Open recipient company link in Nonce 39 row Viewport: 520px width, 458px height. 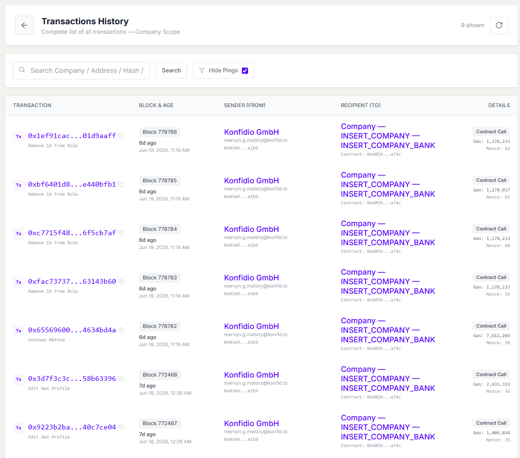(x=388, y=281)
